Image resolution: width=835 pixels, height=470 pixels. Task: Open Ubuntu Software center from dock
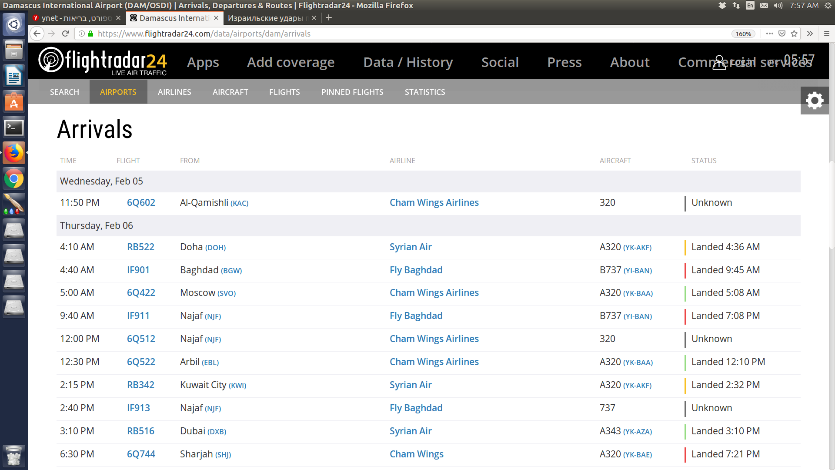(14, 102)
